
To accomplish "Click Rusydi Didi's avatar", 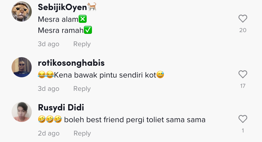I will coord(22,112).
